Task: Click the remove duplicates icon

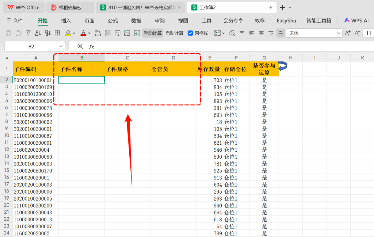Action: pyautogui.click(x=232, y=33)
